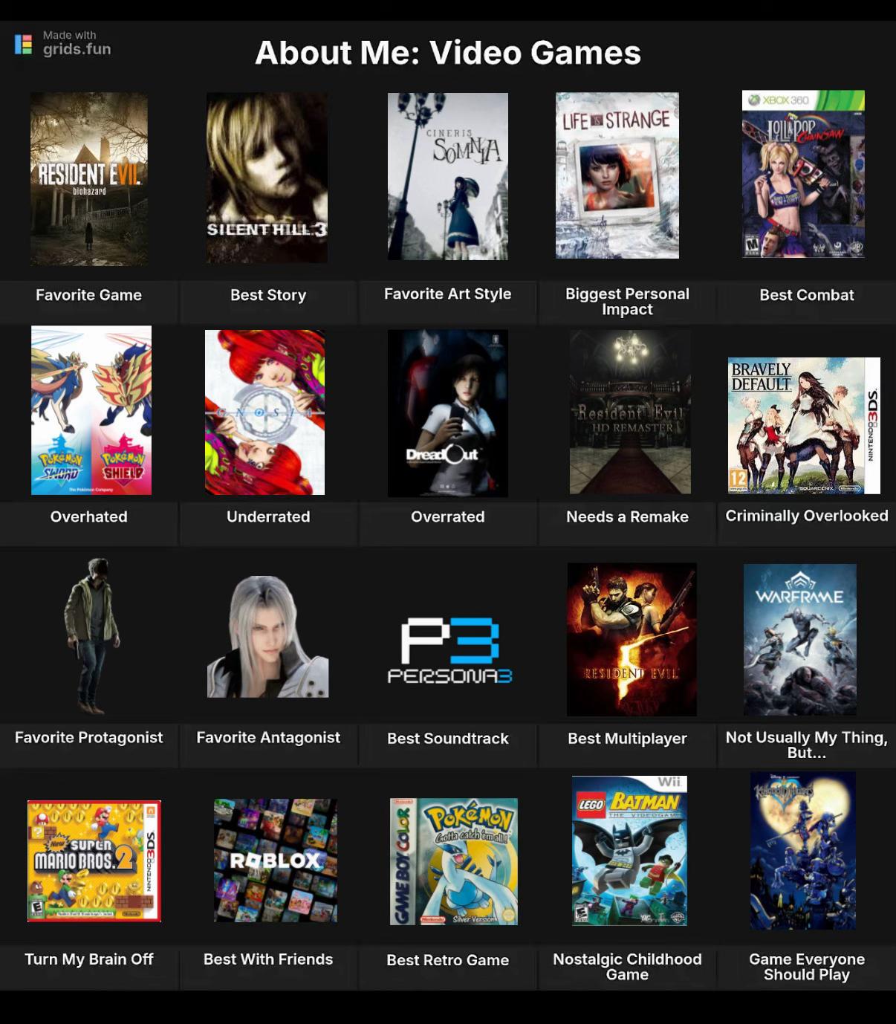The width and height of the screenshot is (896, 1024).
Task: Click the Warframe cover image
Action: pyautogui.click(x=800, y=640)
